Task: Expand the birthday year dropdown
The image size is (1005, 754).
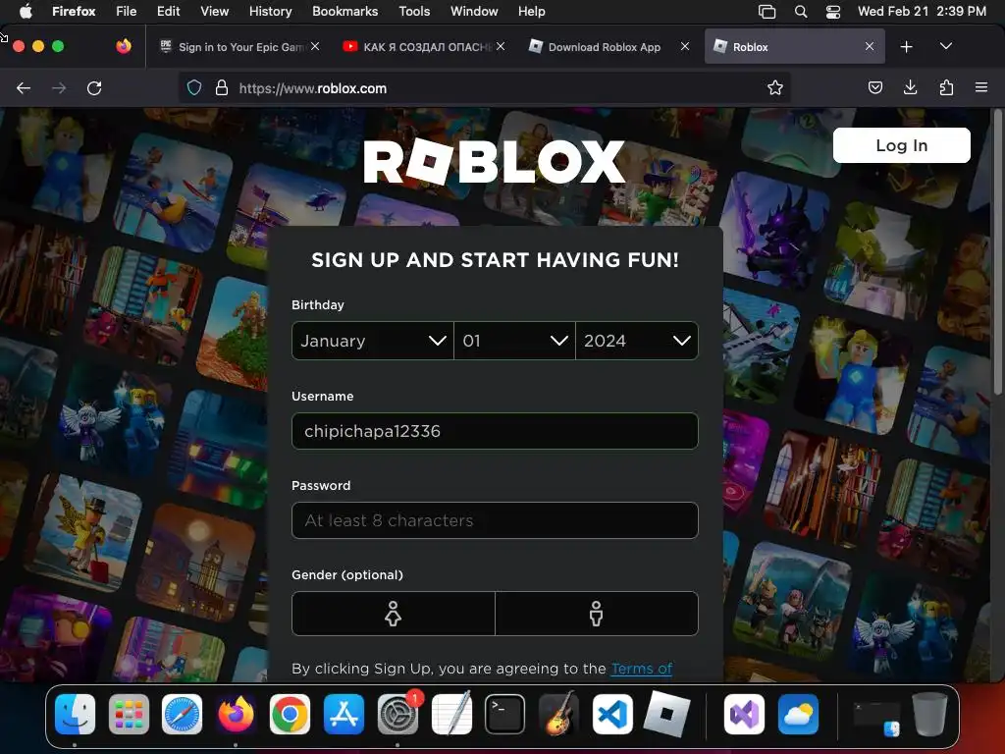Action: 637,341
